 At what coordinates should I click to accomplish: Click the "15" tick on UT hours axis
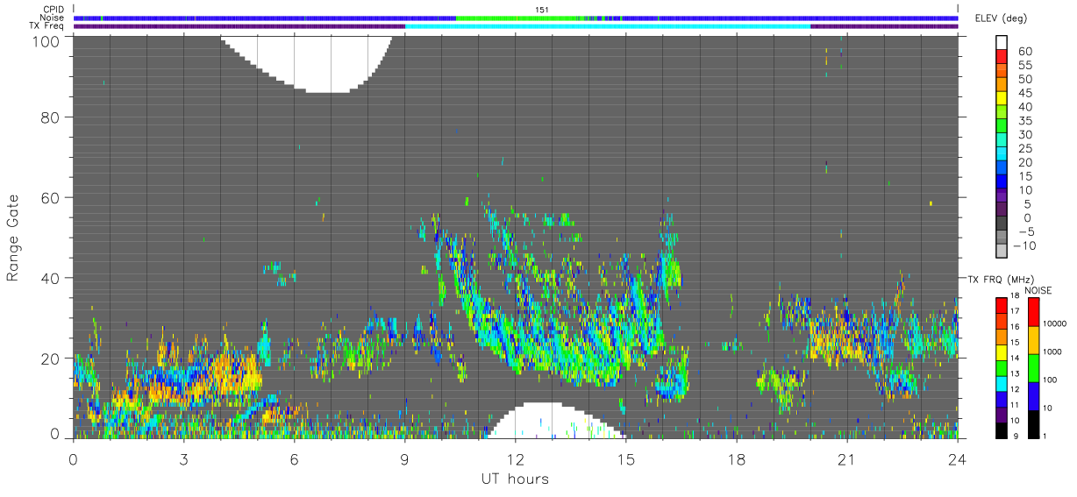[626, 460]
